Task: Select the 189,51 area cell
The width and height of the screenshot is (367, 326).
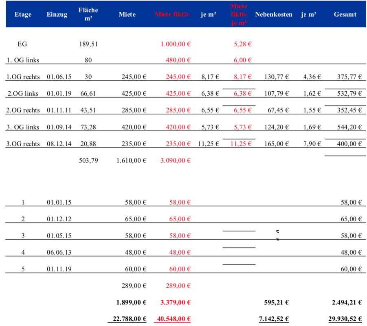Action: pos(88,44)
